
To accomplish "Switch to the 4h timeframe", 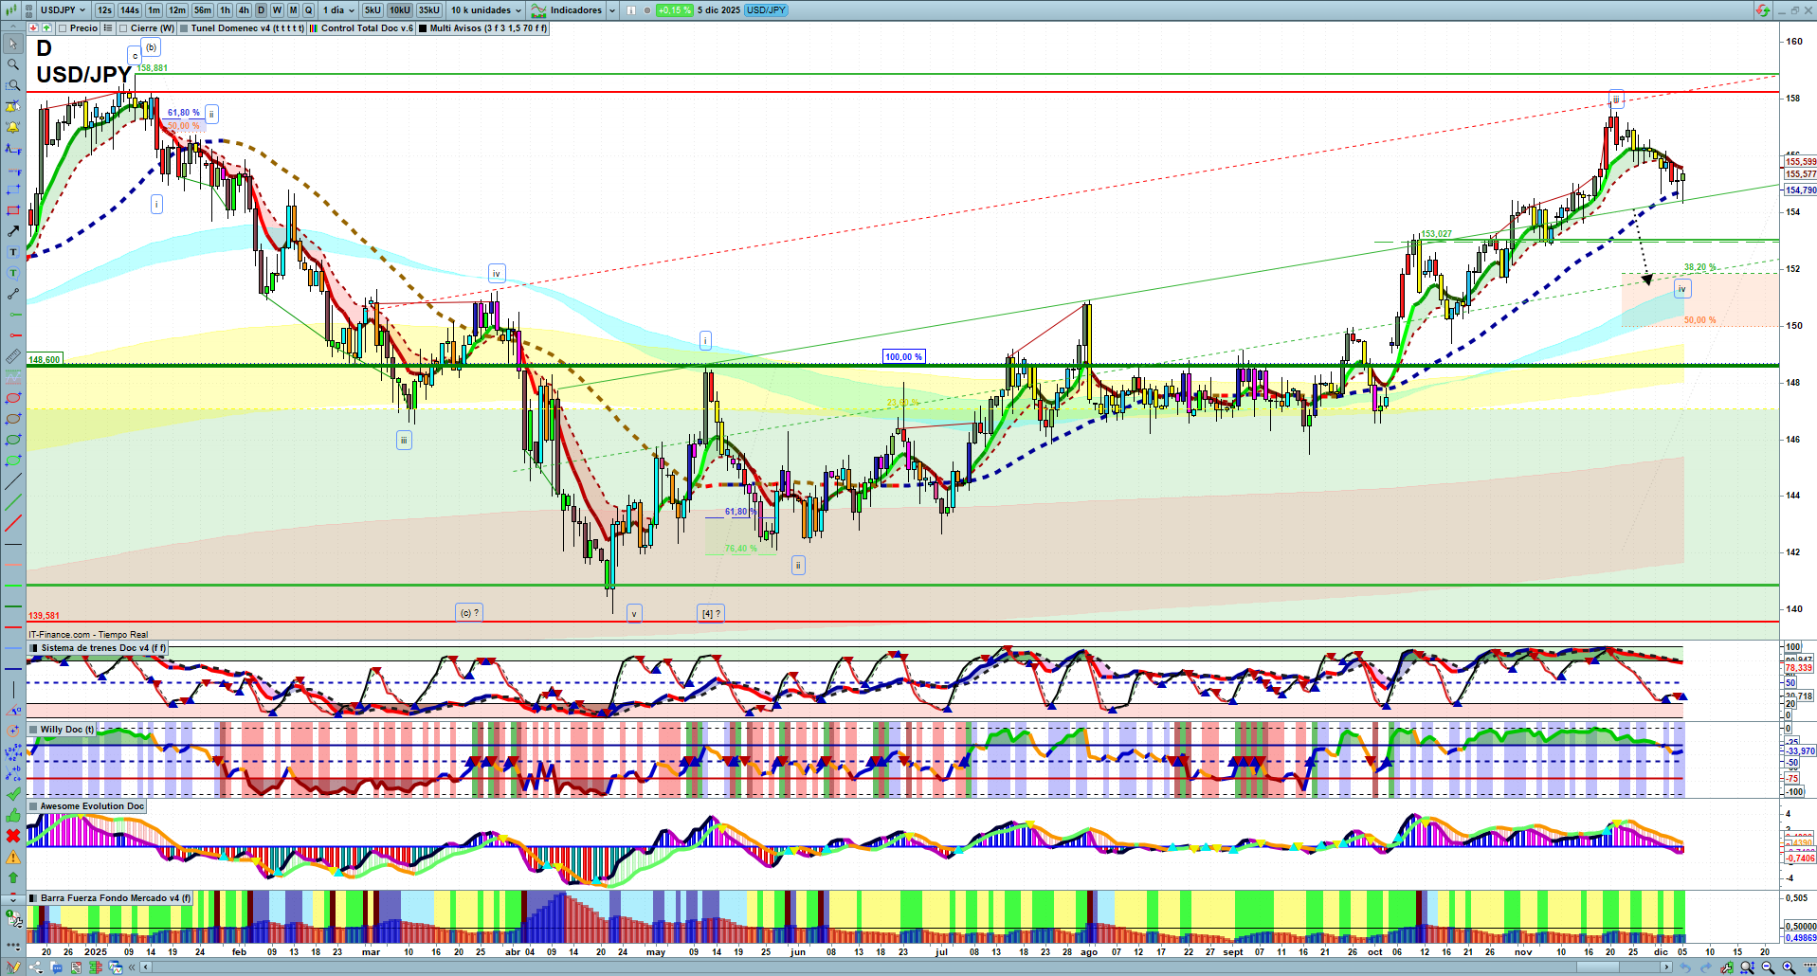I will pyautogui.click(x=244, y=10).
